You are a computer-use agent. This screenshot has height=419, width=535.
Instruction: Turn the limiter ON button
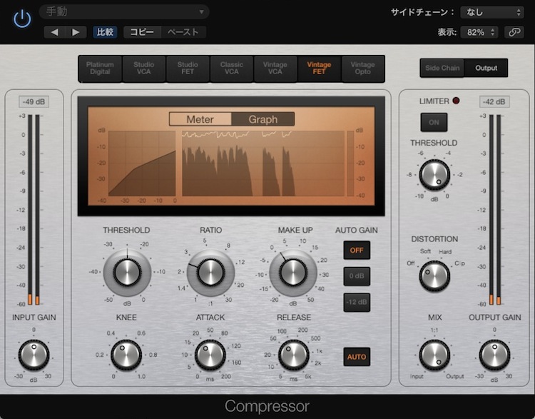(x=434, y=122)
